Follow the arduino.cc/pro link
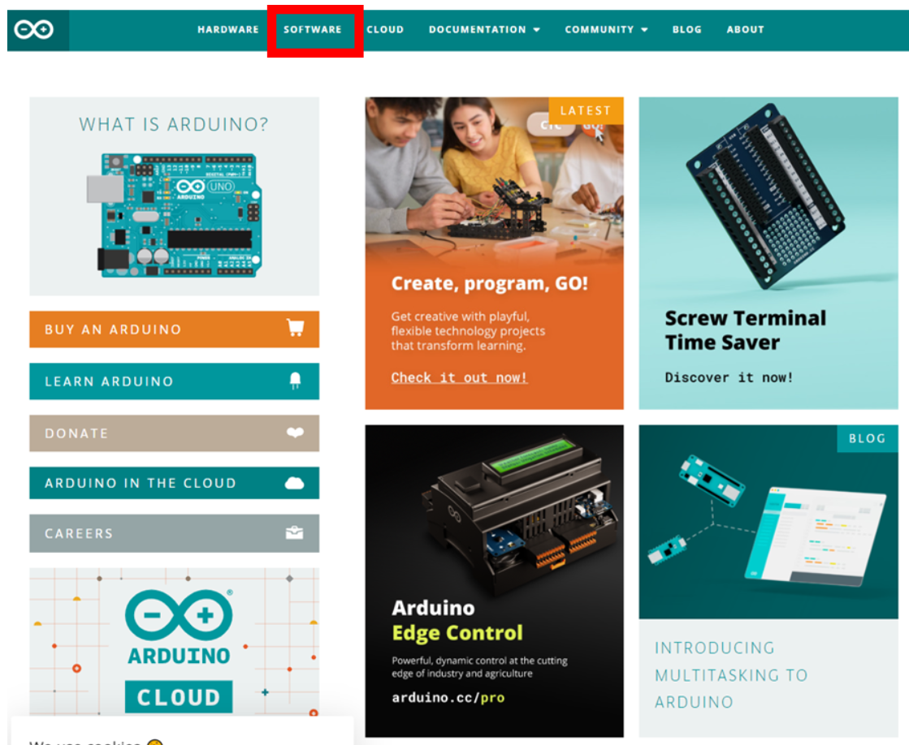 coord(448,697)
